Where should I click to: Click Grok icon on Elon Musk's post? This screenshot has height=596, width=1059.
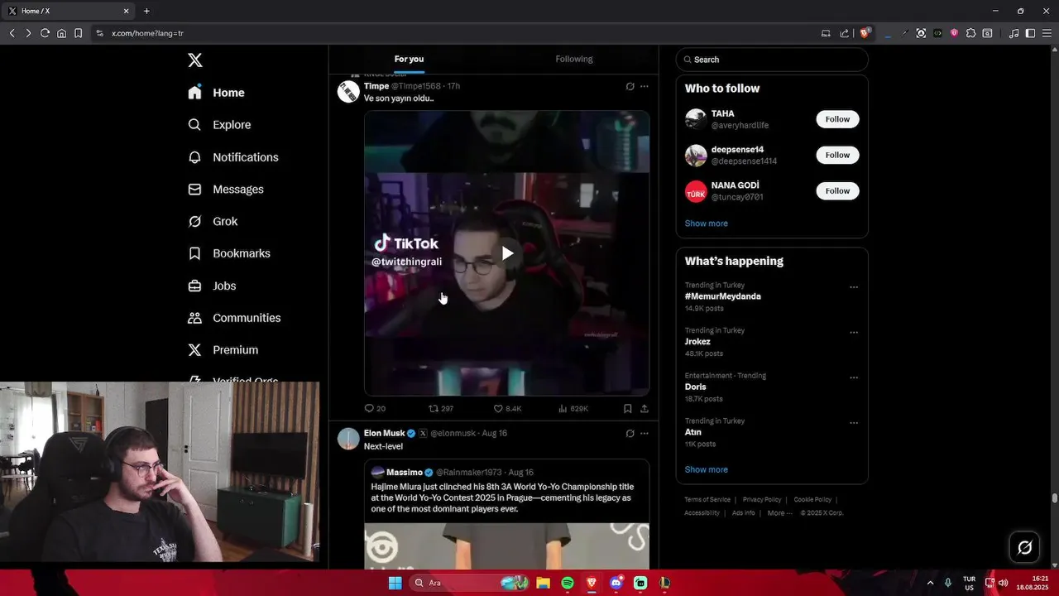point(630,433)
